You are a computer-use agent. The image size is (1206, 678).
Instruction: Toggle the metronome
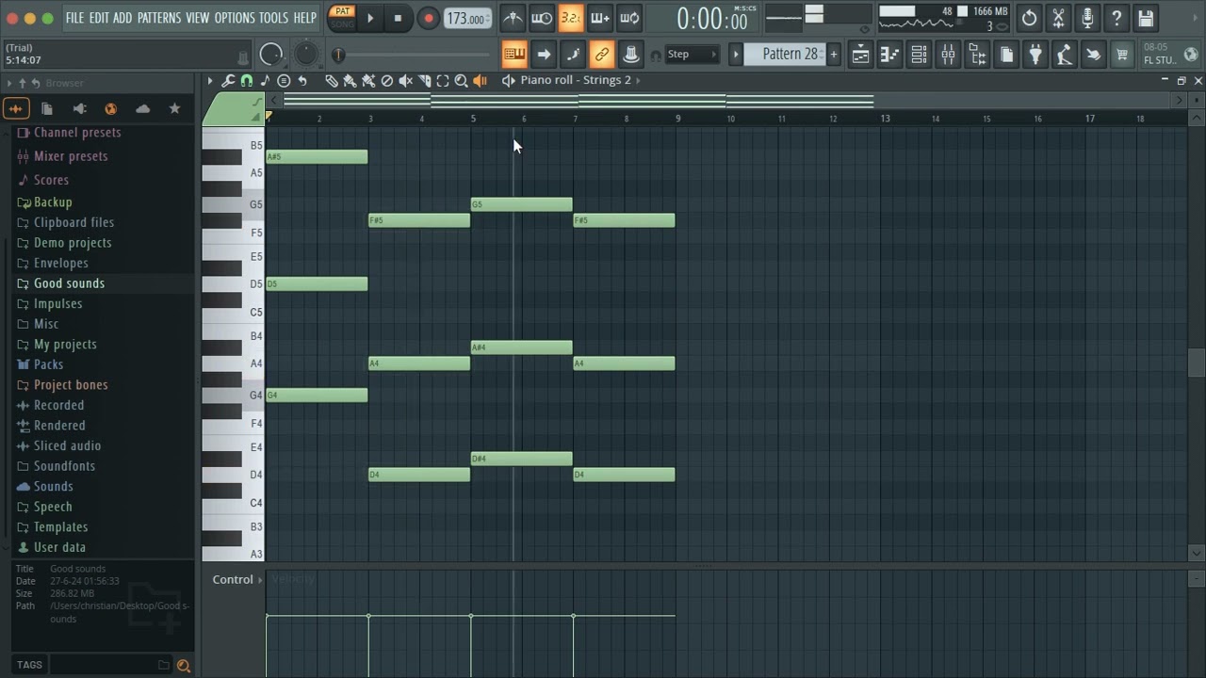click(513, 18)
